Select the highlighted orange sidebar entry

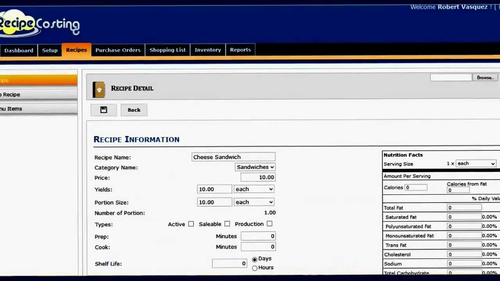click(39, 80)
